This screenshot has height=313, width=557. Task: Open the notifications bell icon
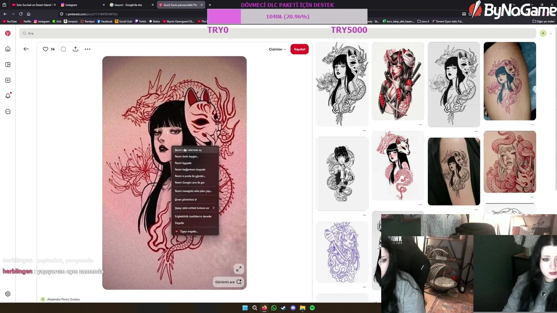(x=8, y=96)
